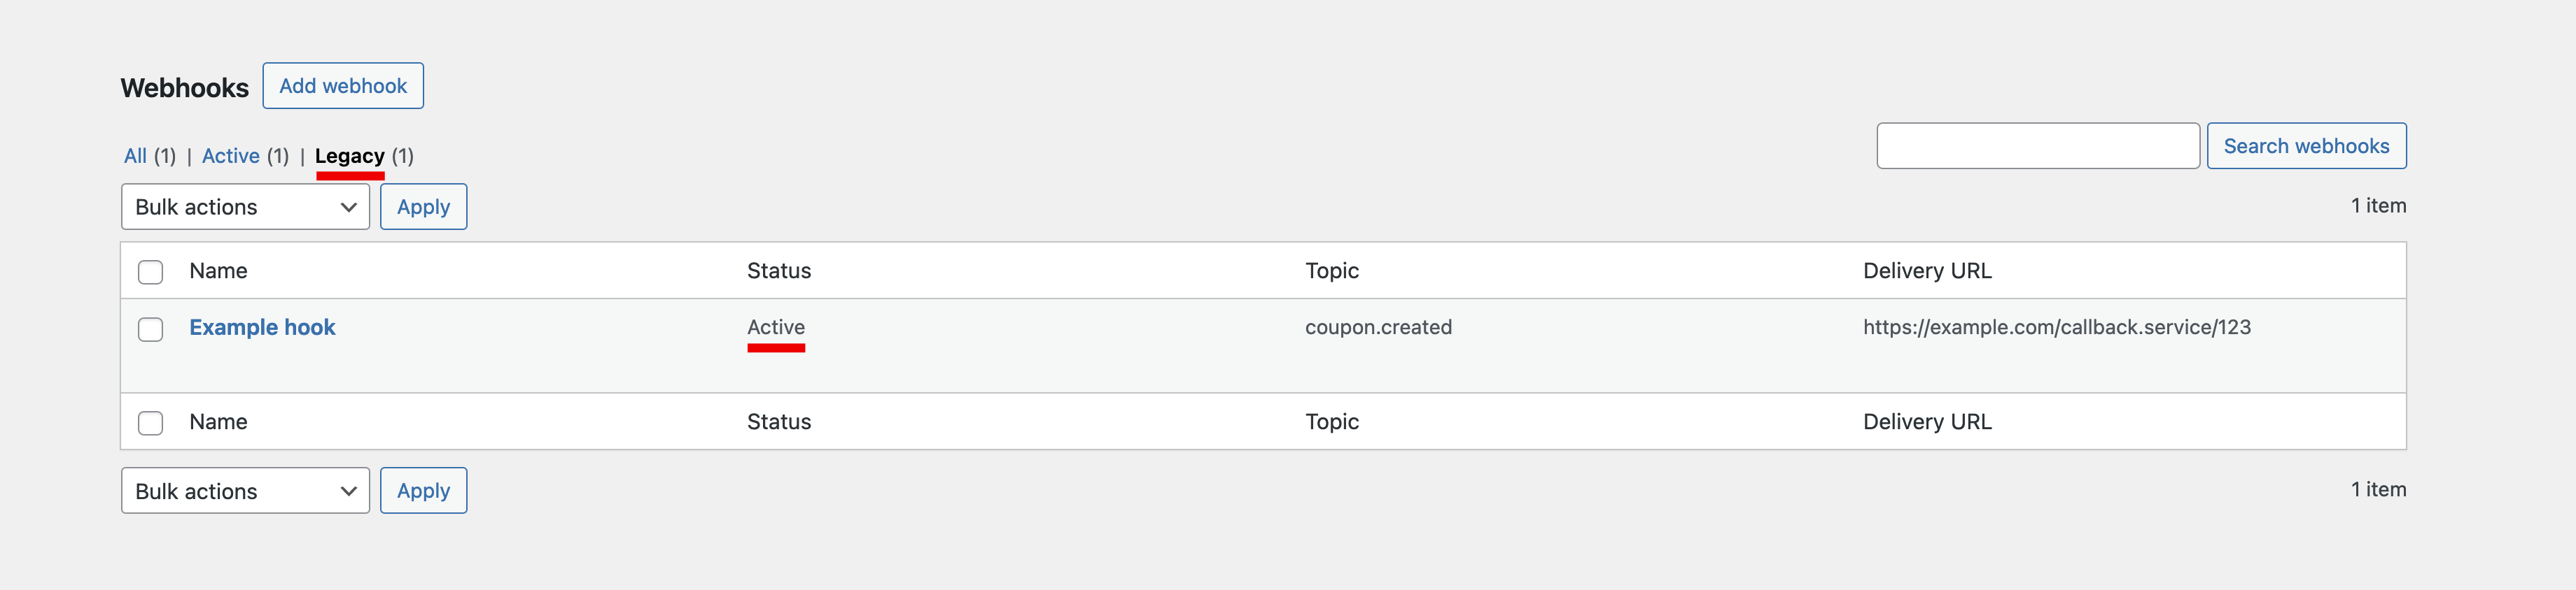Click inside the webhook search field
Viewport: 2576px width, 590px height.
(2038, 145)
